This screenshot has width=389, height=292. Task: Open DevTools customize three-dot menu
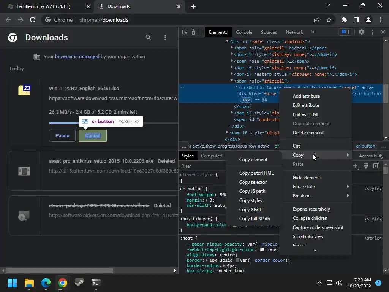[372, 32]
